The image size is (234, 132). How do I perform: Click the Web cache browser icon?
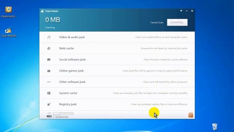(49, 48)
